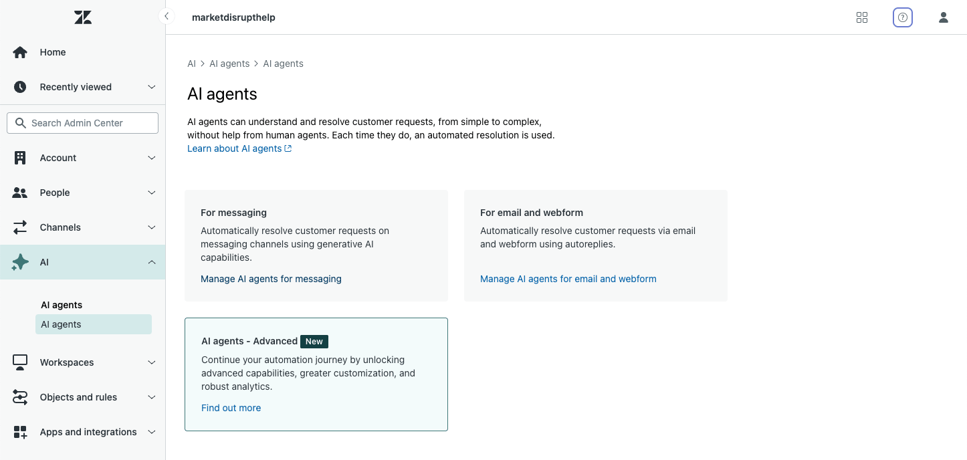Open the Recently viewed clock icon
Image resolution: width=967 pixels, height=460 pixels.
coord(19,86)
